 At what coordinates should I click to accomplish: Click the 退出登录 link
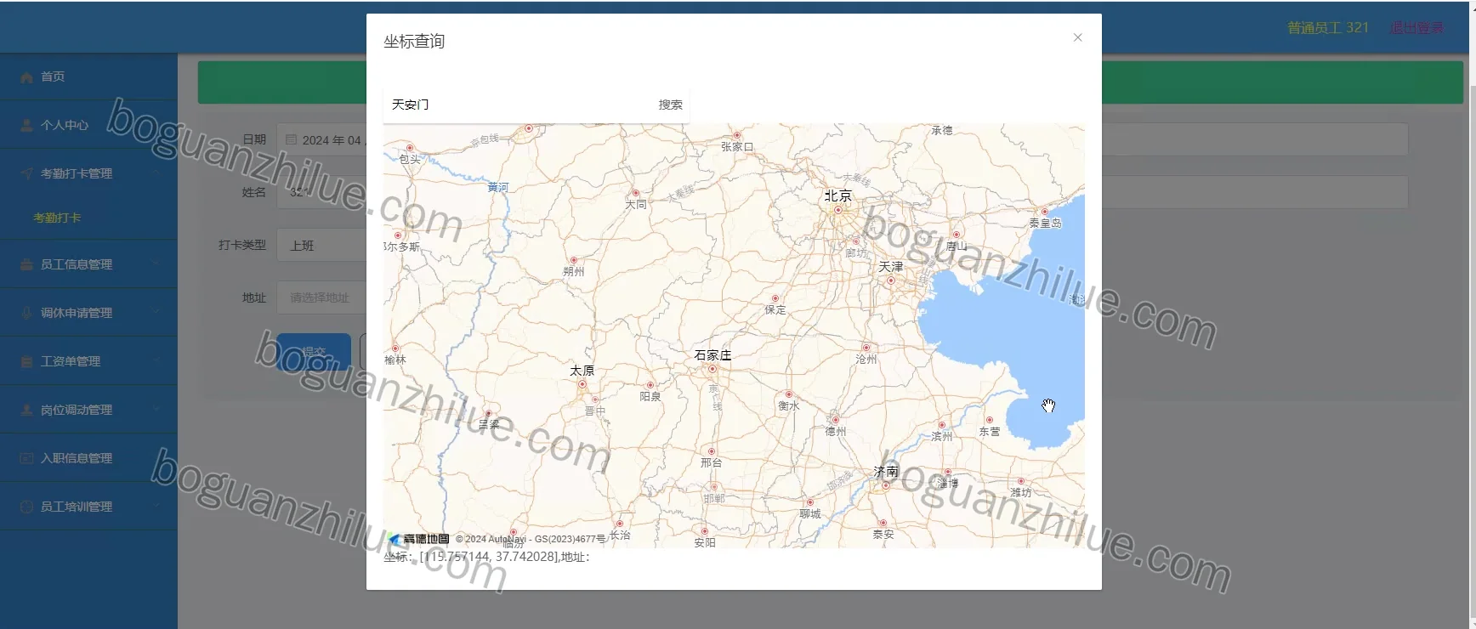(x=1416, y=28)
